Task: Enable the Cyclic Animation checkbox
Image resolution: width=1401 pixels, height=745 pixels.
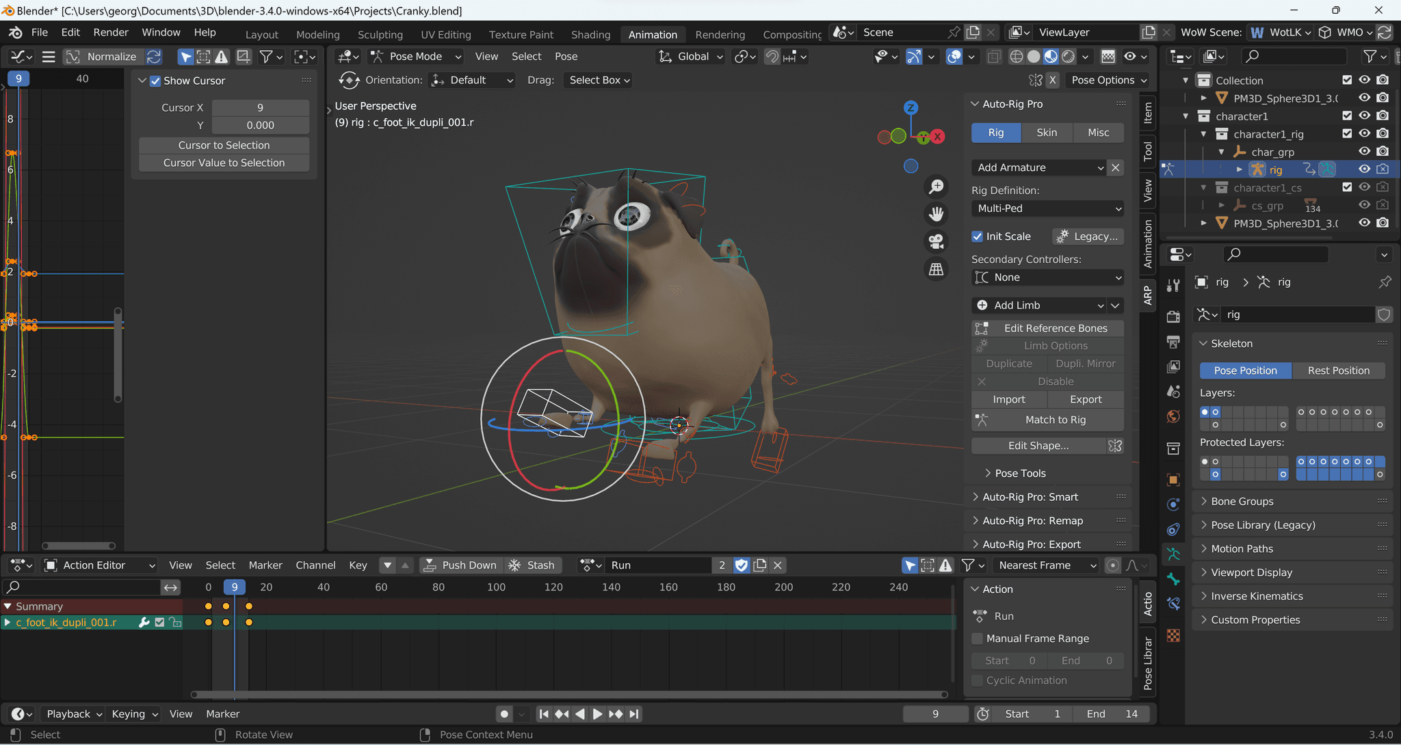Action: (978, 680)
